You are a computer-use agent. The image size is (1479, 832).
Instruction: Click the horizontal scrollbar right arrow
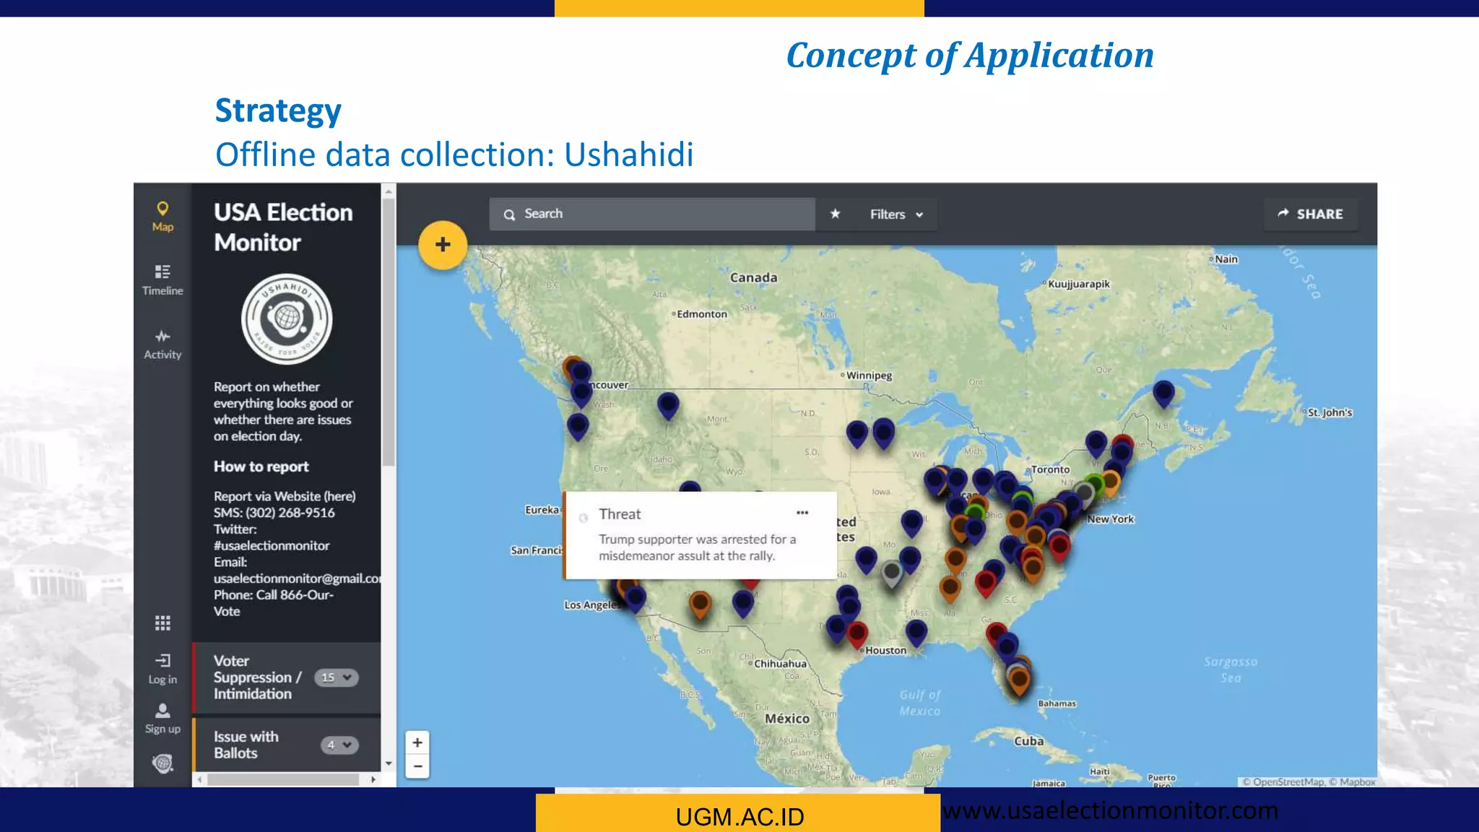(x=373, y=779)
